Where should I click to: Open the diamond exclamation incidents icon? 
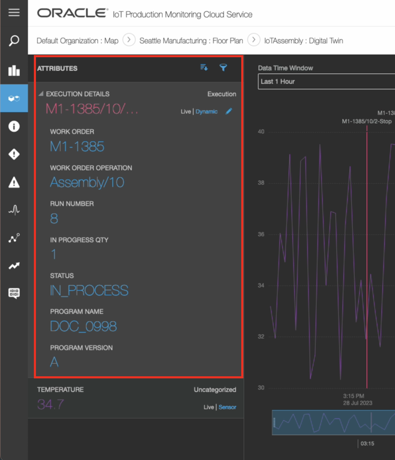click(14, 154)
